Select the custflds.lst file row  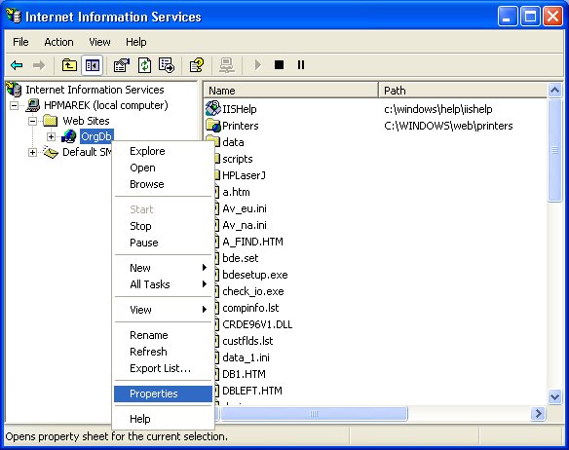[x=247, y=341]
